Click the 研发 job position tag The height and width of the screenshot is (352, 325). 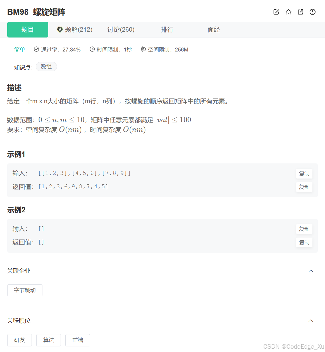tap(19, 340)
